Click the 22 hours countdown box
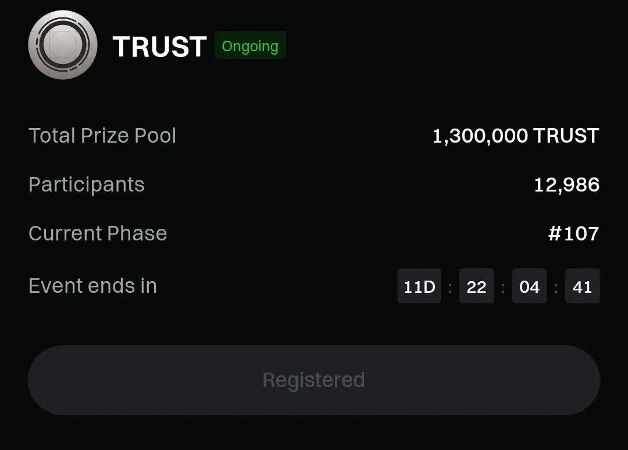 click(x=476, y=286)
